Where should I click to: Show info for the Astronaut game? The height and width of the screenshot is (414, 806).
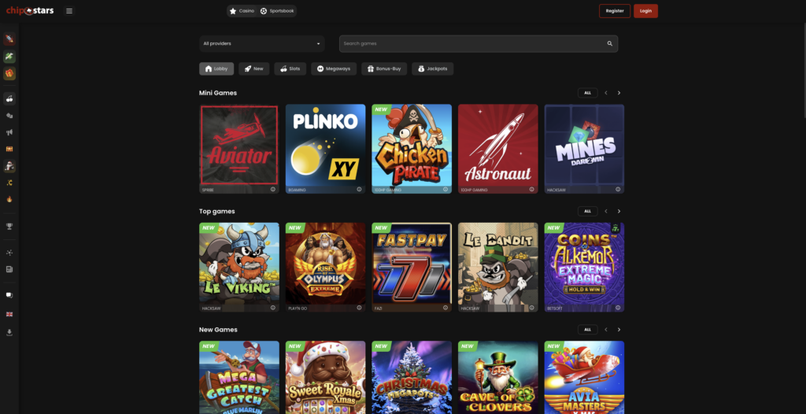[x=531, y=189]
